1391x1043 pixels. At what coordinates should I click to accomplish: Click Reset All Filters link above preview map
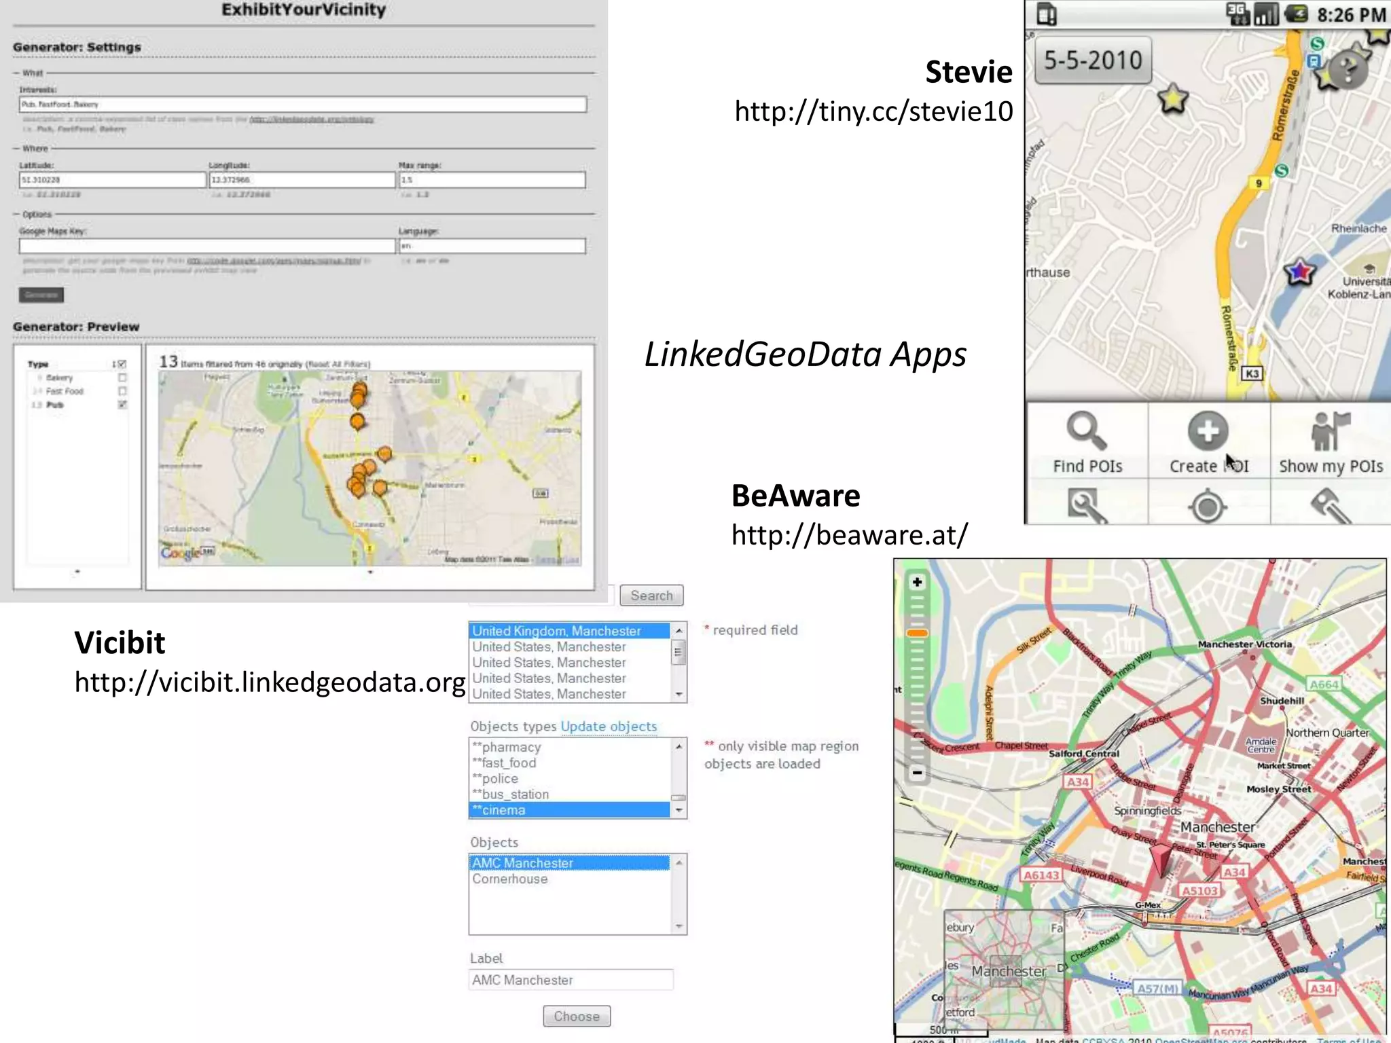coord(338,365)
